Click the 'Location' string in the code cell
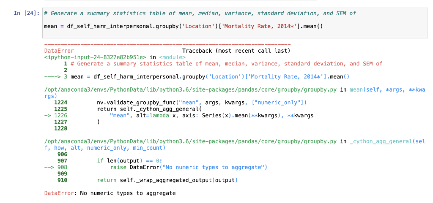The width and height of the screenshot is (433, 203). point(199,27)
